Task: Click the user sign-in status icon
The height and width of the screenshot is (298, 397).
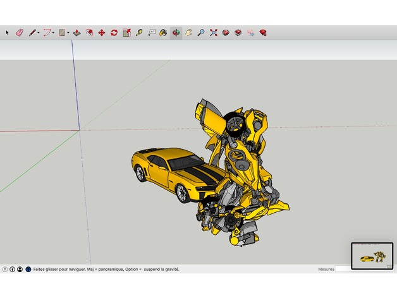Action: [x=20, y=269]
